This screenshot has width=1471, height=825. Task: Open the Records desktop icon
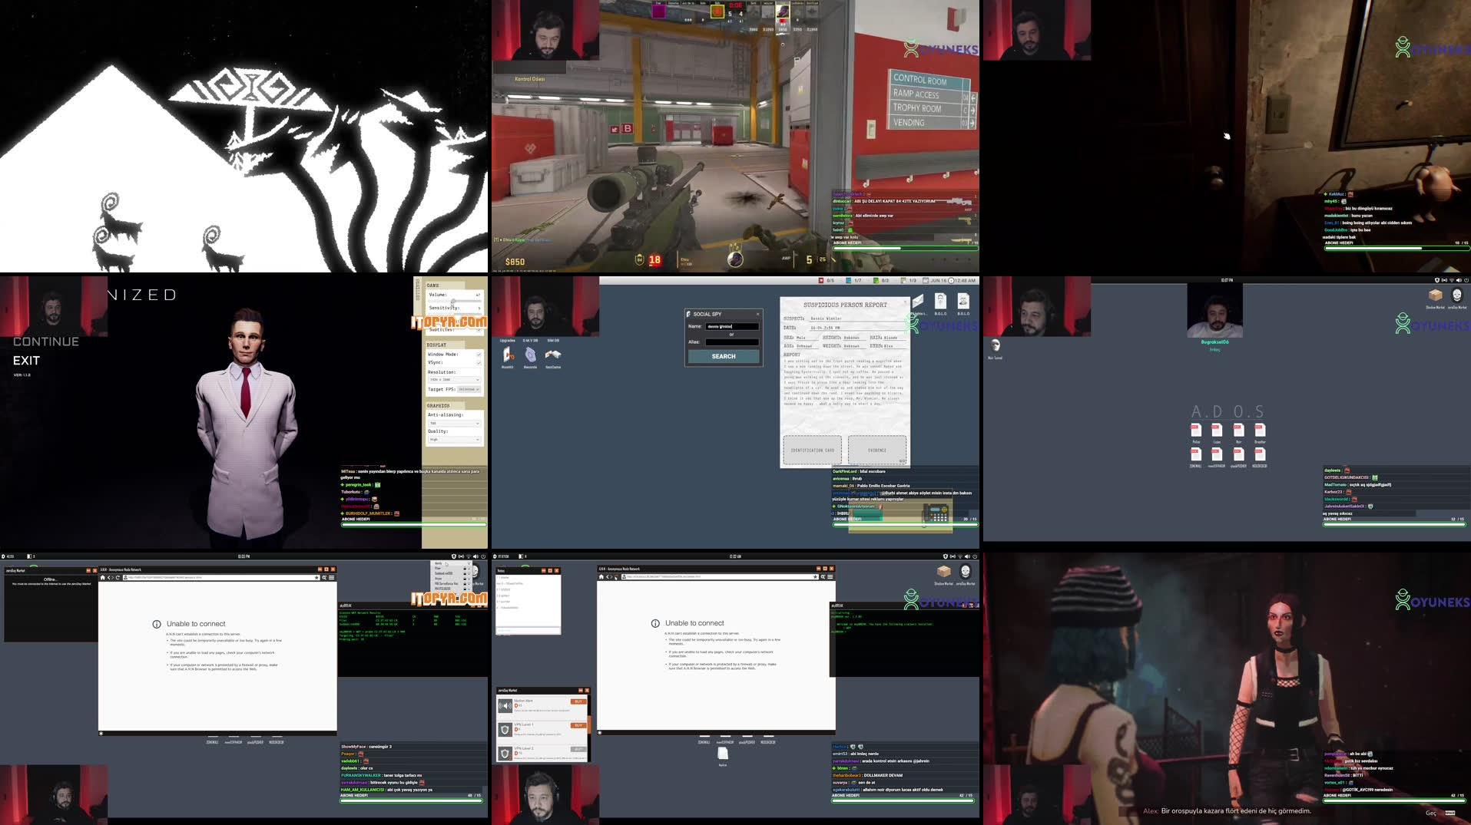click(x=530, y=356)
